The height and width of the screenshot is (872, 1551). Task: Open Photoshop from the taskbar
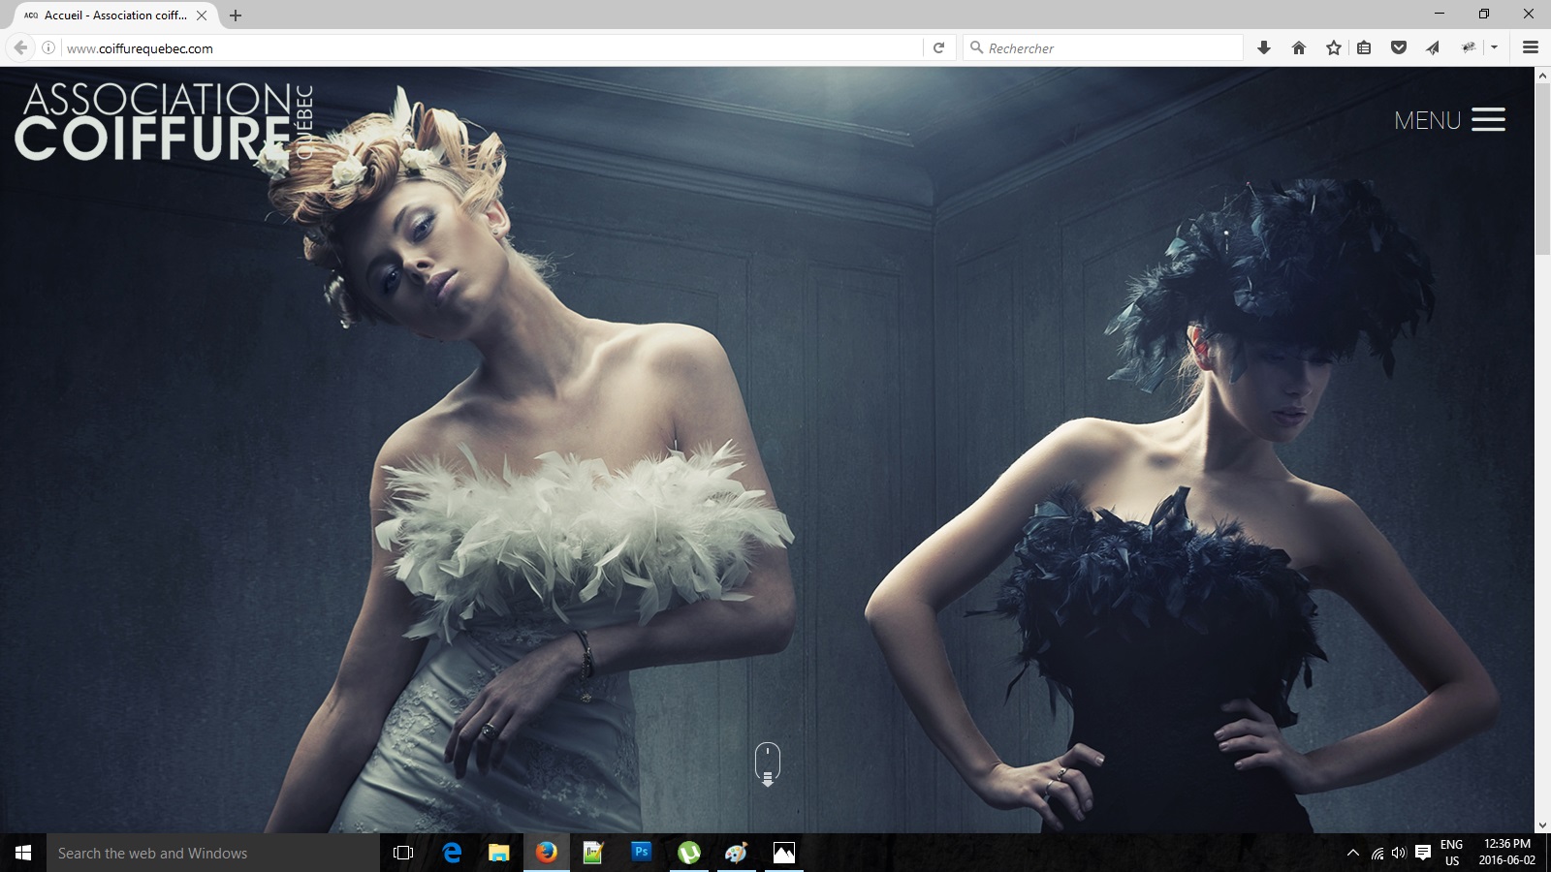(641, 853)
